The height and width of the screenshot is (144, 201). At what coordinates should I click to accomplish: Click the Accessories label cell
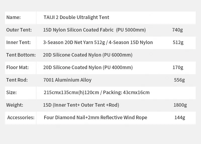[21, 118]
